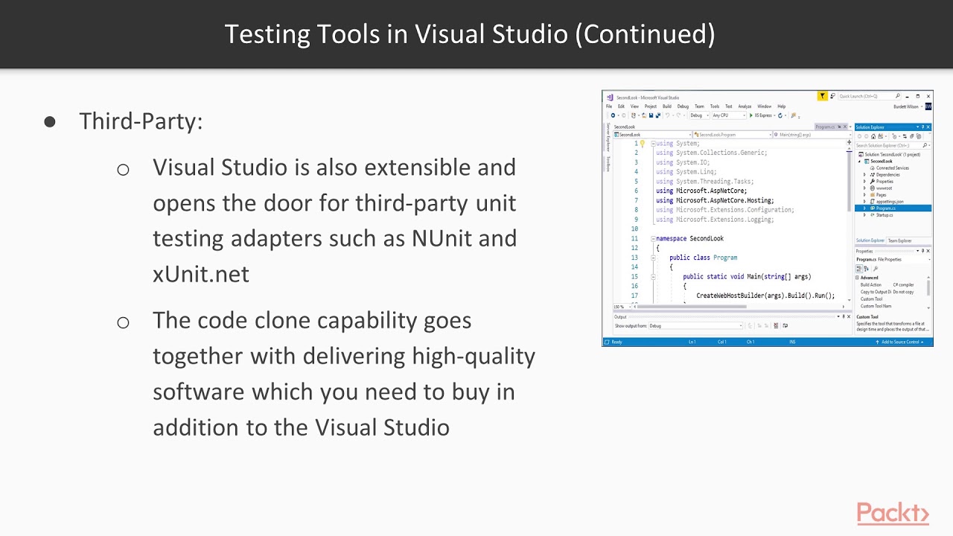The height and width of the screenshot is (536, 953).
Task: Expand the wwwroot folder node
Action: coord(864,188)
